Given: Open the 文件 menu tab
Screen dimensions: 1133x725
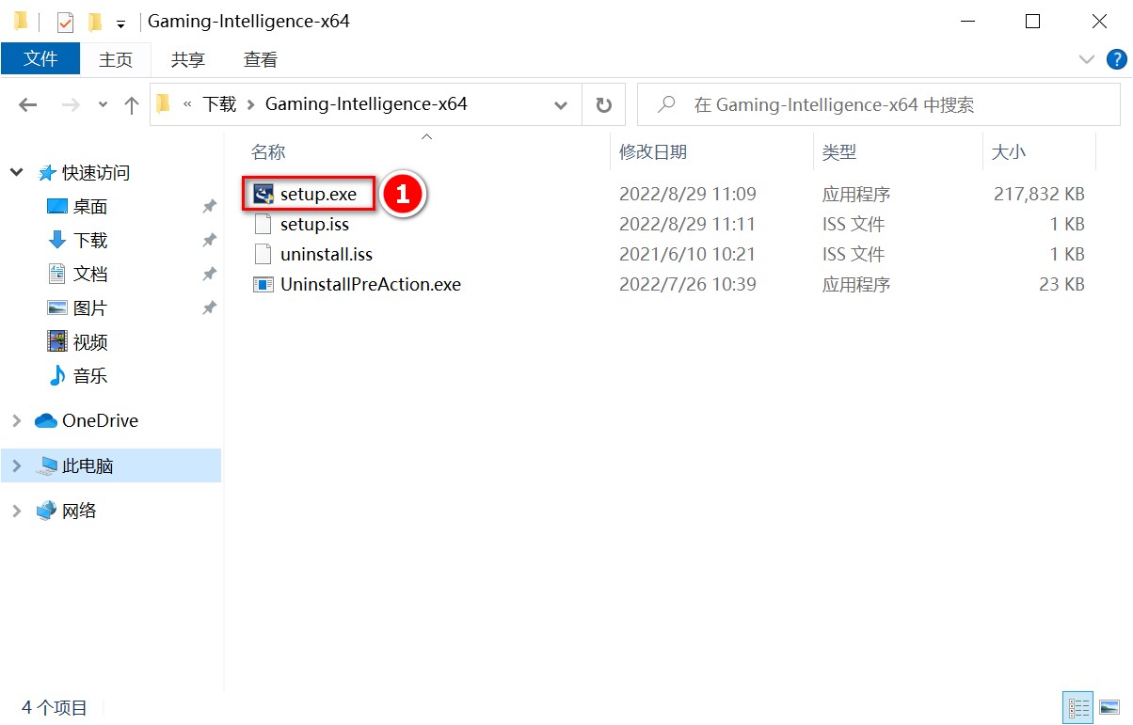Looking at the screenshot, I should [x=41, y=59].
